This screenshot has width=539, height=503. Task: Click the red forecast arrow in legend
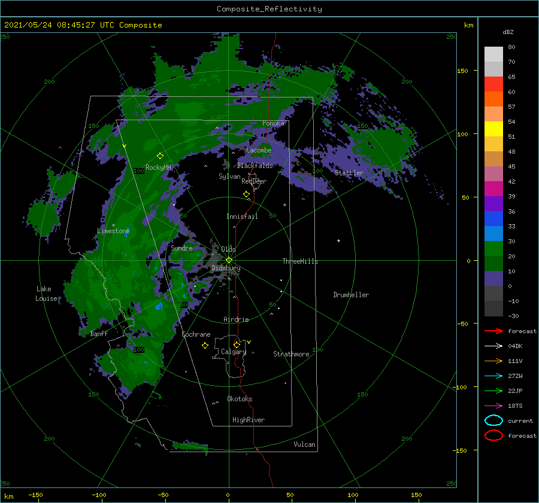click(x=493, y=331)
